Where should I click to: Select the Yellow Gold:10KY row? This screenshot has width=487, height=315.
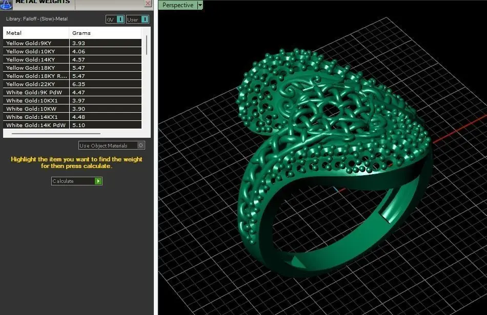click(x=72, y=51)
